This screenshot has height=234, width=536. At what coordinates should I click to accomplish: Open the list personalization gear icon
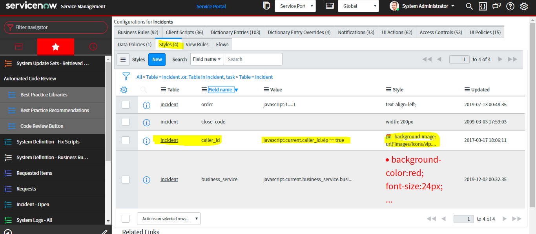pyautogui.click(x=124, y=89)
